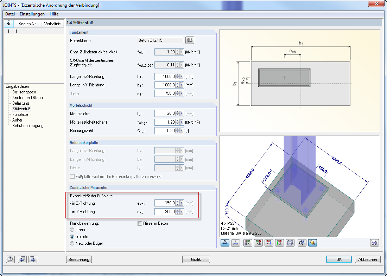Click the Berechnung button
Image resolution: width=387 pixels, height=276 pixels.
79,259
